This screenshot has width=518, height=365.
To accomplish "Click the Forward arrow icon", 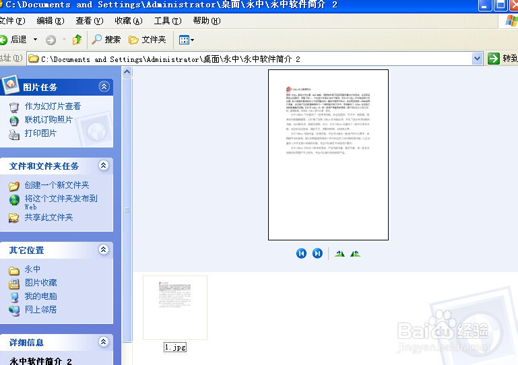I will tap(51, 40).
